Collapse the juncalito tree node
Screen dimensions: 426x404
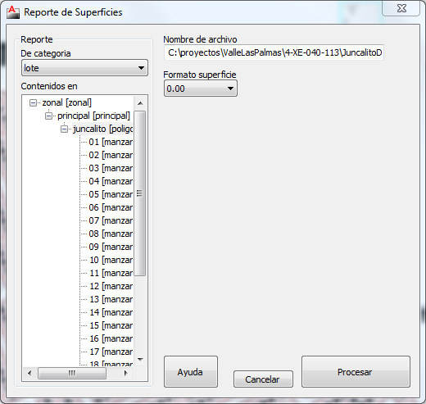click(x=64, y=129)
